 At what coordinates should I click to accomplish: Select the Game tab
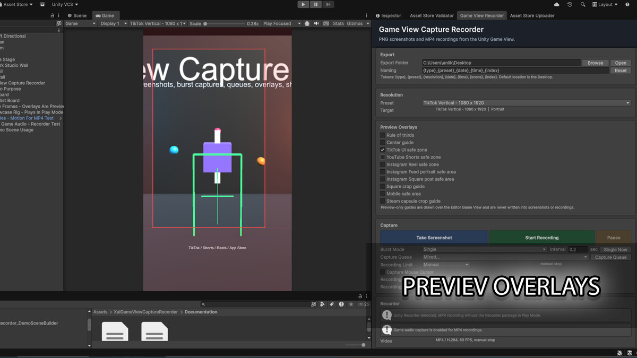[105, 16]
